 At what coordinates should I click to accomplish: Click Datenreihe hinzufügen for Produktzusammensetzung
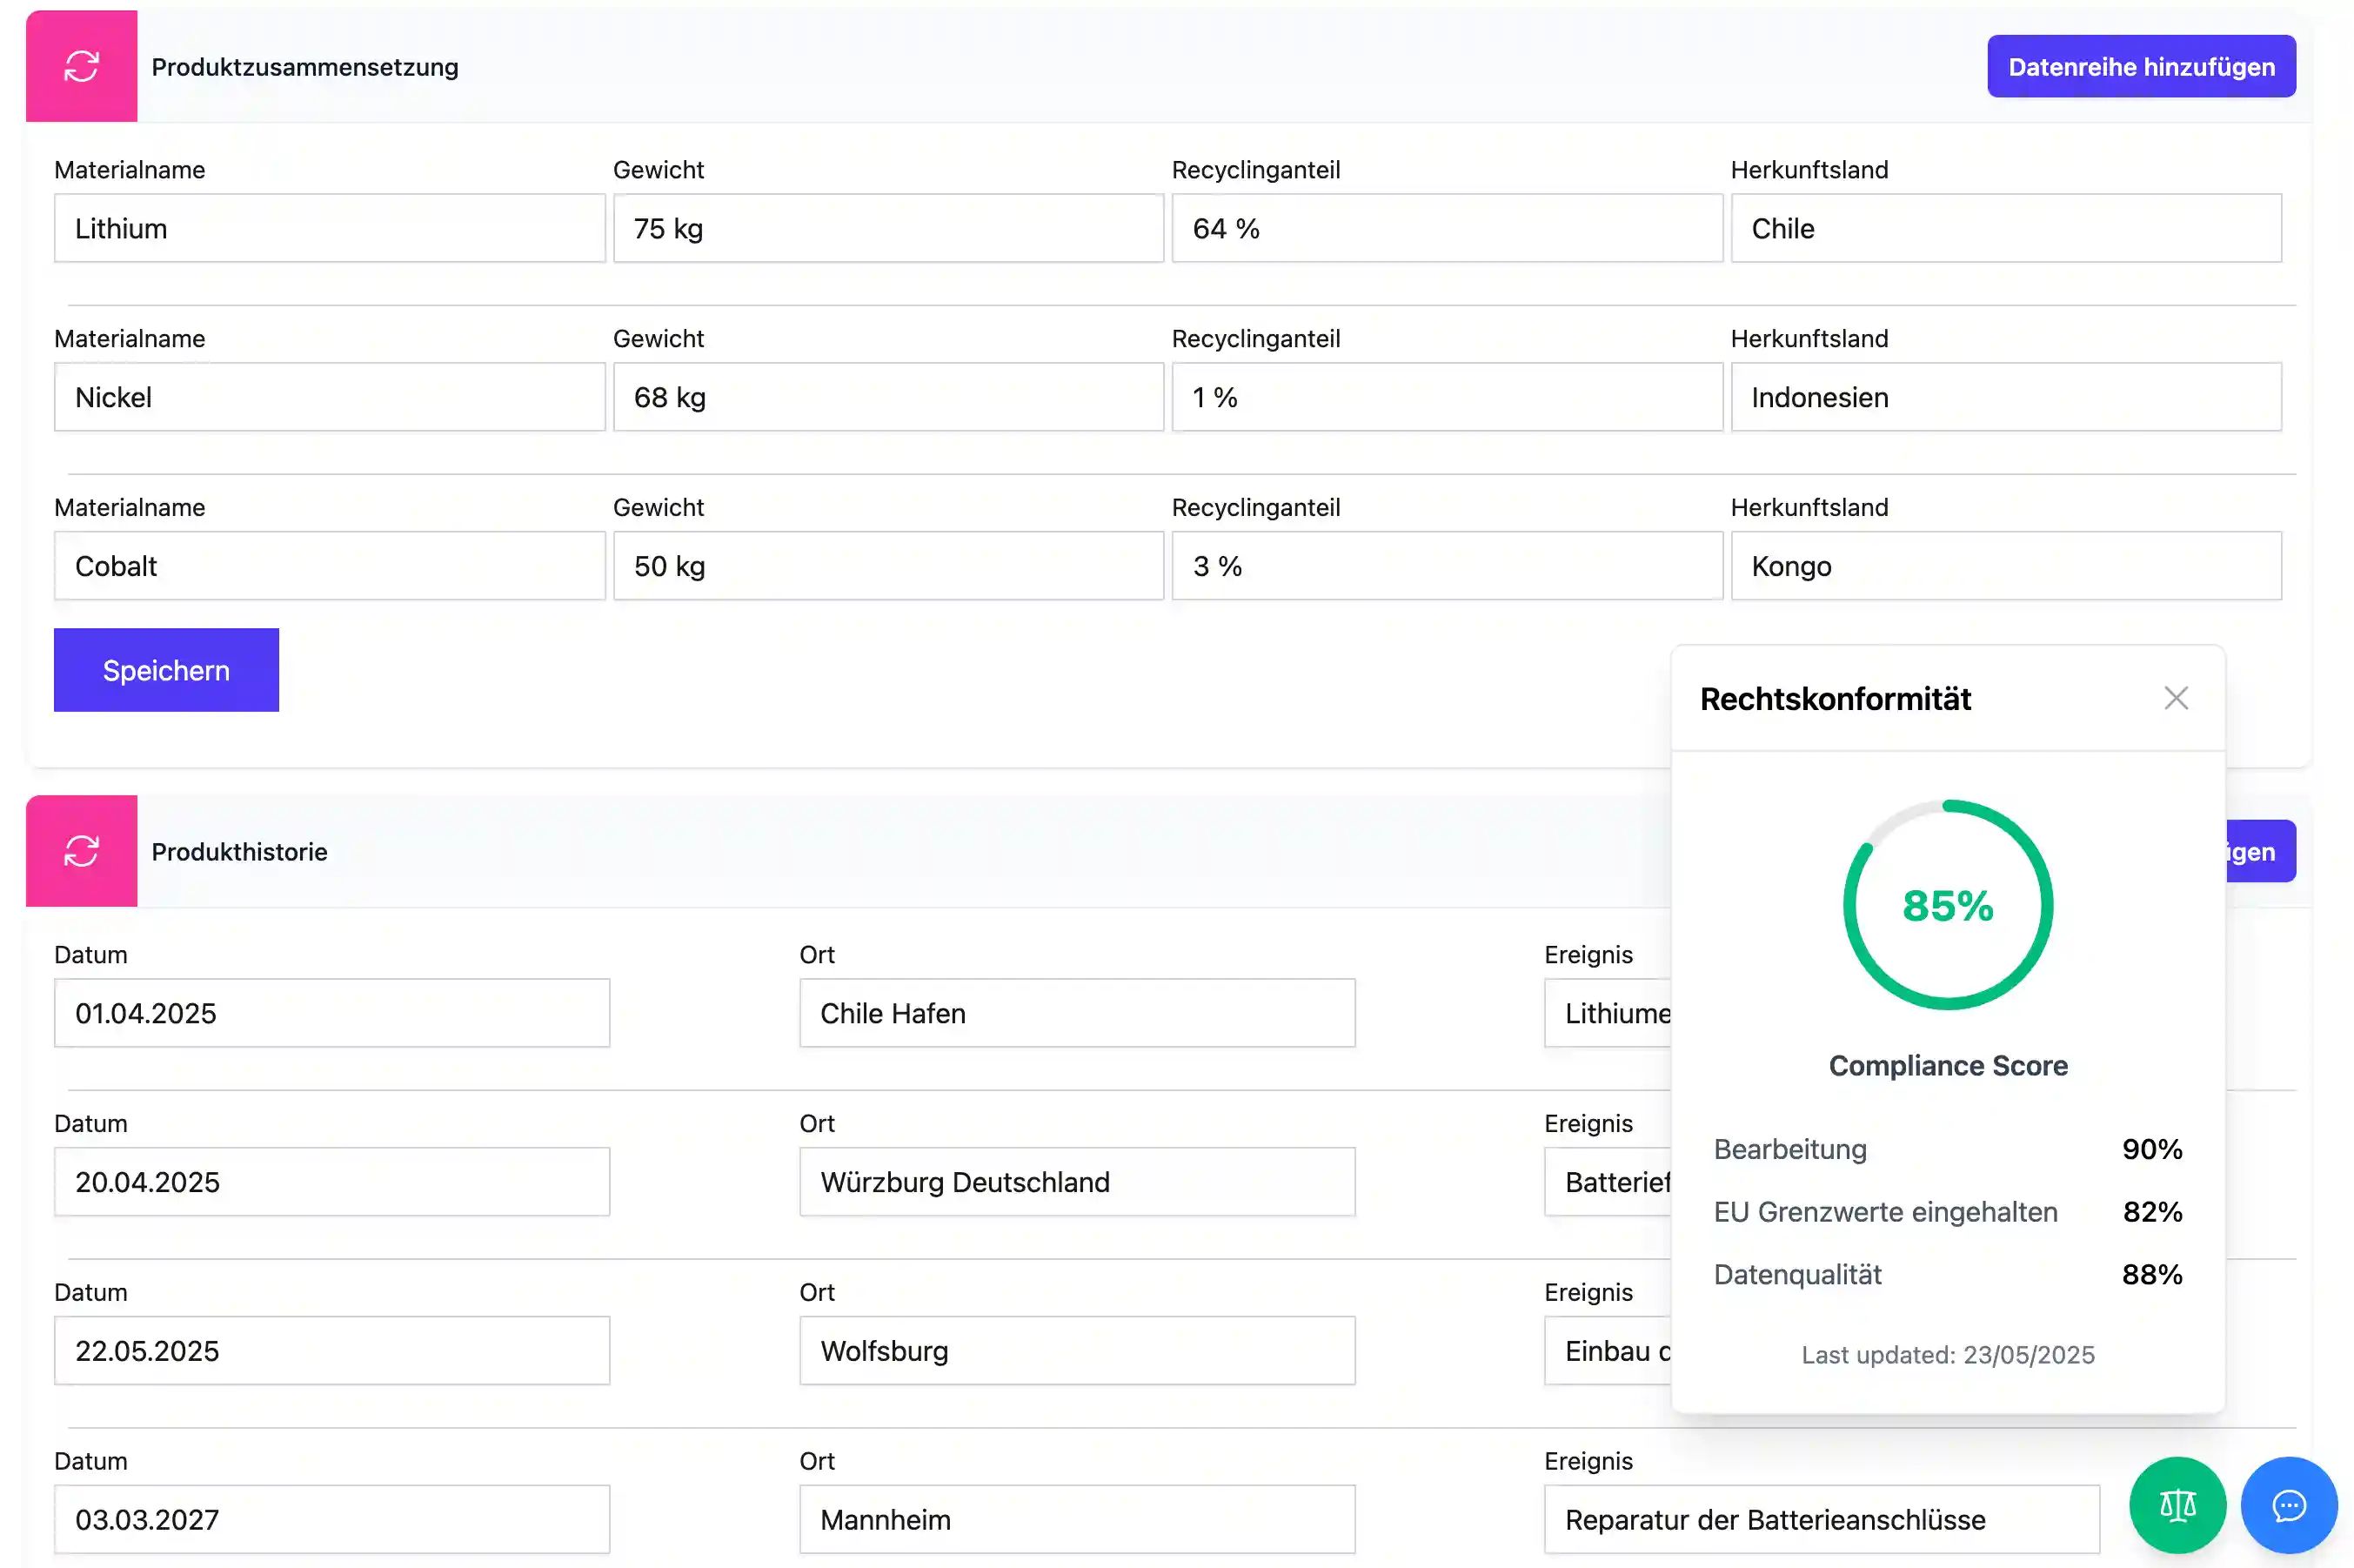pyautogui.click(x=2140, y=67)
